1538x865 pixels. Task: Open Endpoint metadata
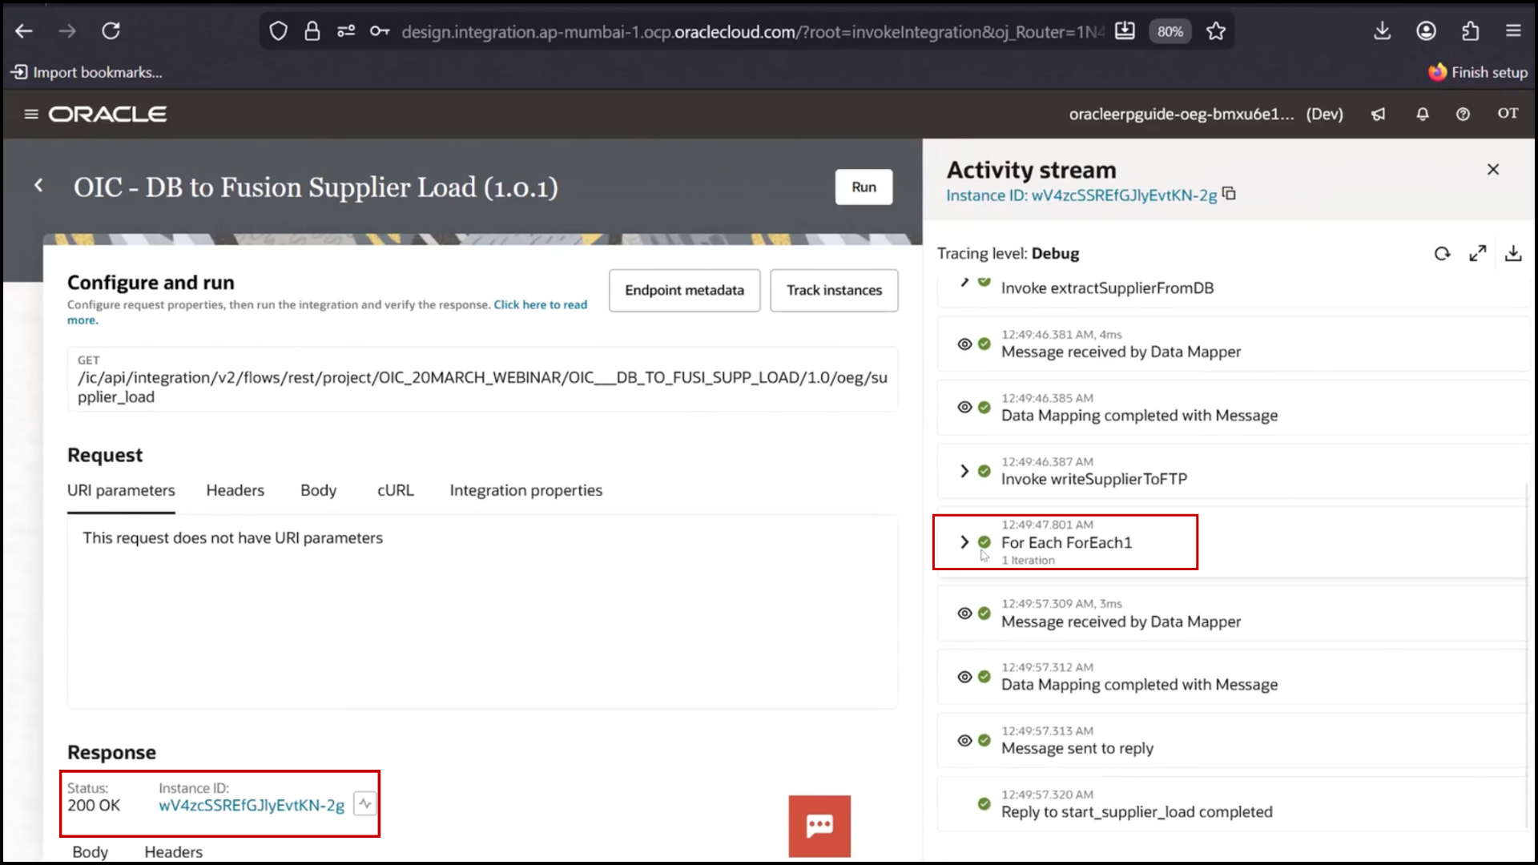684,290
